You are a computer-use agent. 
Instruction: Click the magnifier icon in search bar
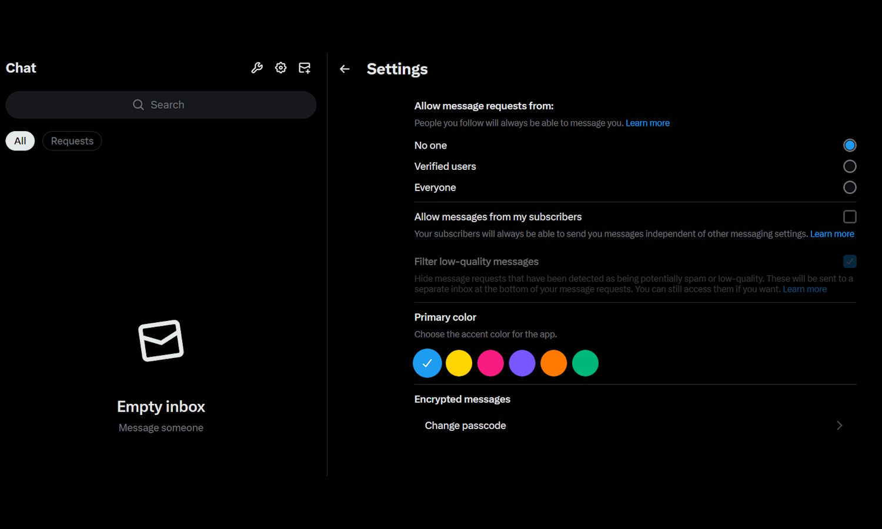coord(138,105)
